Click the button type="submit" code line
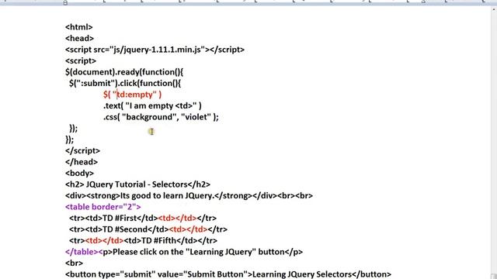 [x=228, y=274]
